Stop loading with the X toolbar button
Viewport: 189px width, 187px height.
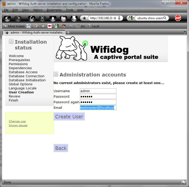42,18
